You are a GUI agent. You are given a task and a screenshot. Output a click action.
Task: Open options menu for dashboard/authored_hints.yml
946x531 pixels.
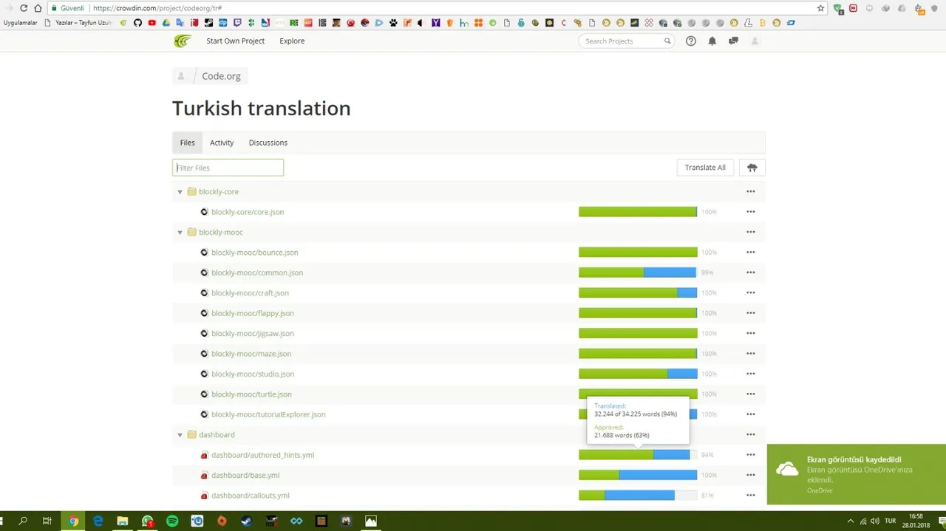751,455
